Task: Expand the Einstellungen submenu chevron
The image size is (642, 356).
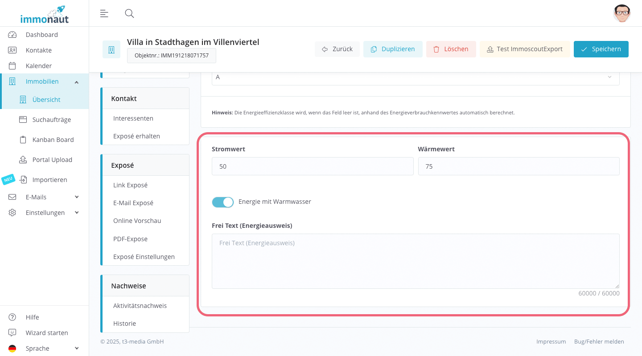Action: 77,213
